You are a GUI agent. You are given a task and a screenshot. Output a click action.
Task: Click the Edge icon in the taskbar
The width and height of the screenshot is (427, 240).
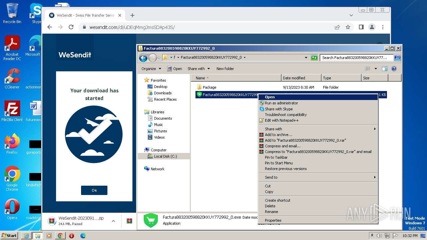(83, 236)
